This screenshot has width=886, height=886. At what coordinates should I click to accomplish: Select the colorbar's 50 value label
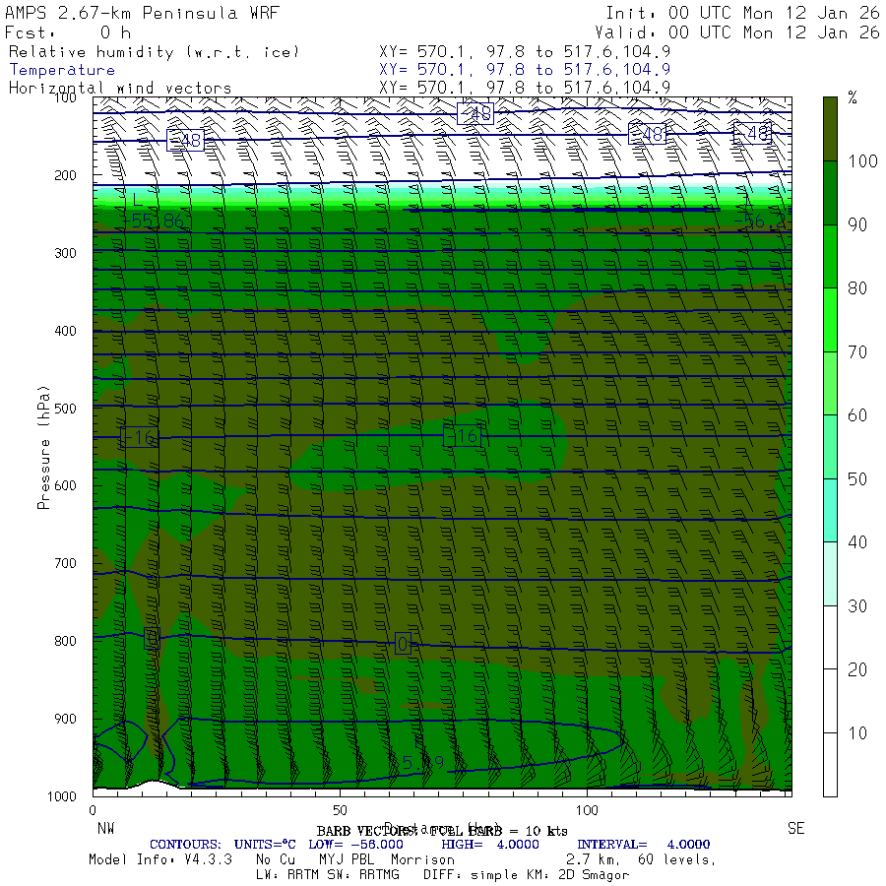click(x=857, y=479)
